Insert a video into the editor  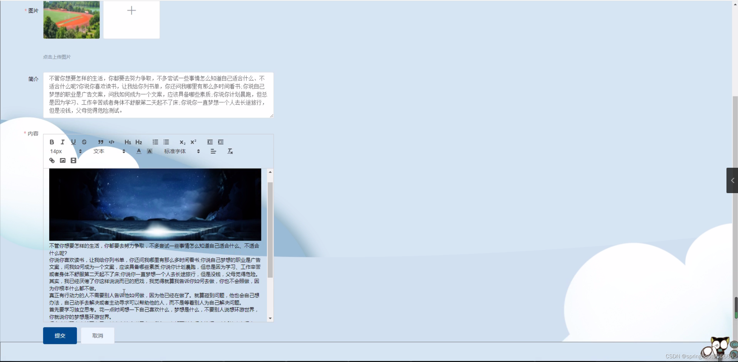(x=74, y=161)
